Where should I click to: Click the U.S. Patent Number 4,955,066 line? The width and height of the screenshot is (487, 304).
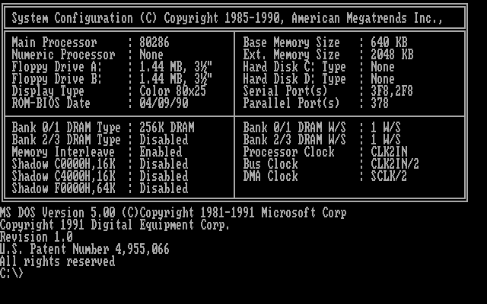tap(84, 249)
